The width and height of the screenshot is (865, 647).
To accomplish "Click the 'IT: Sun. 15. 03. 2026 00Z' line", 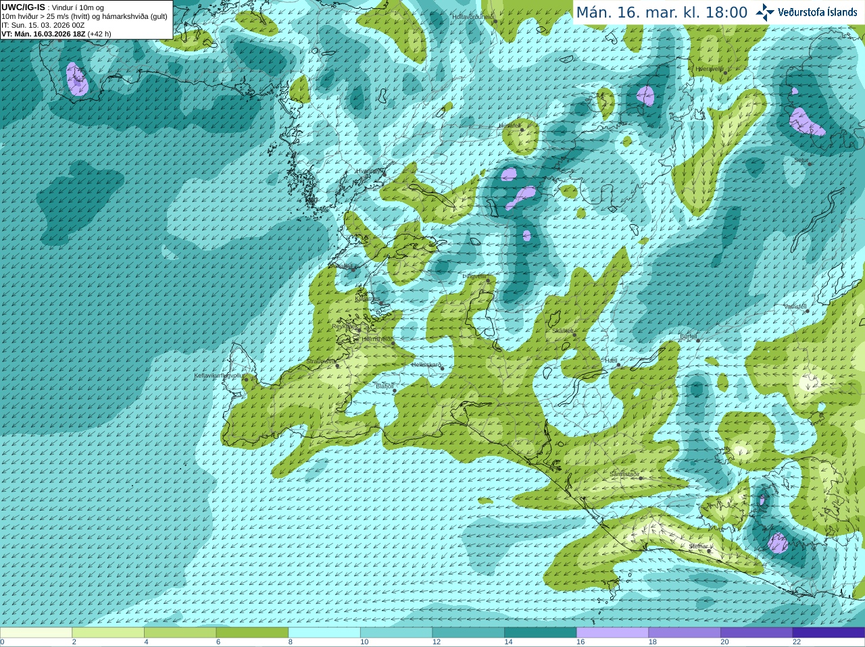I will pyautogui.click(x=43, y=25).
